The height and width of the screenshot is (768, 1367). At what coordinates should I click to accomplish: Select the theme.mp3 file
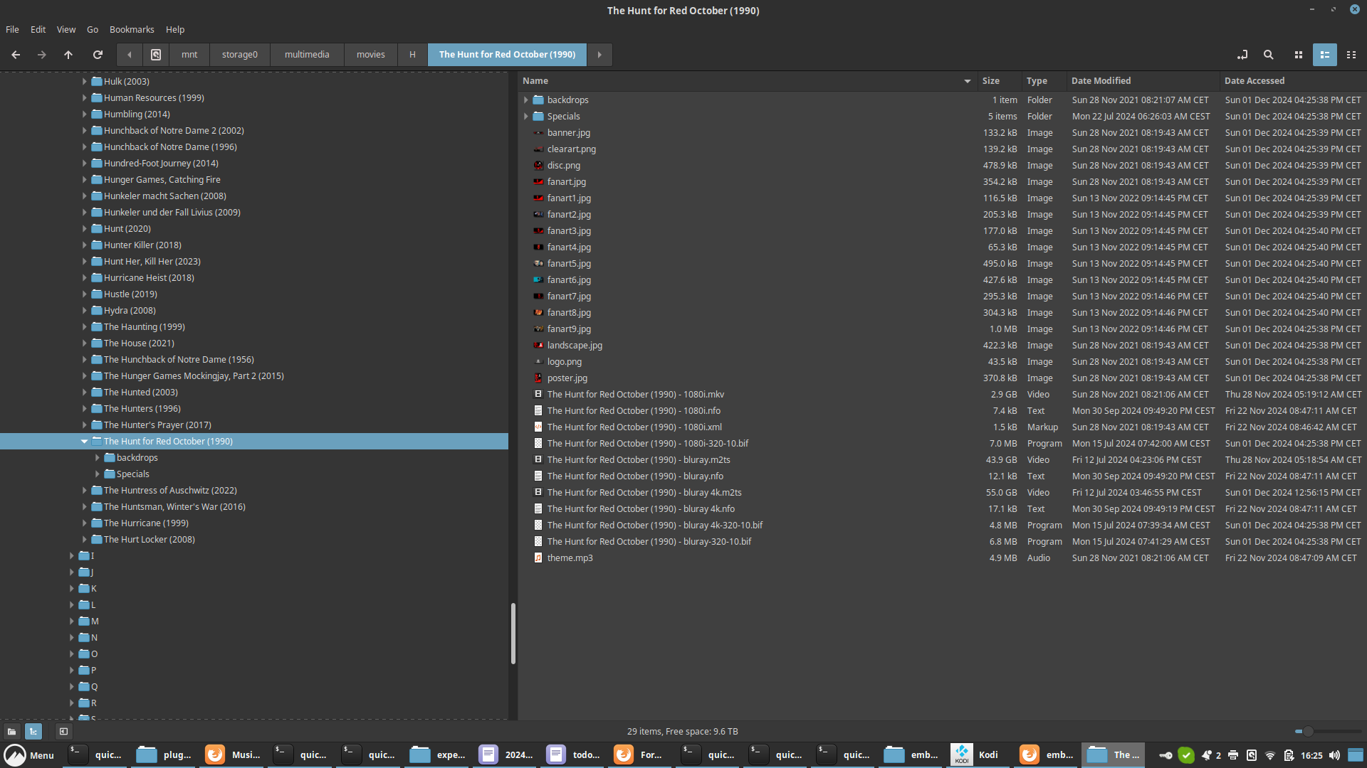[570, 558]
